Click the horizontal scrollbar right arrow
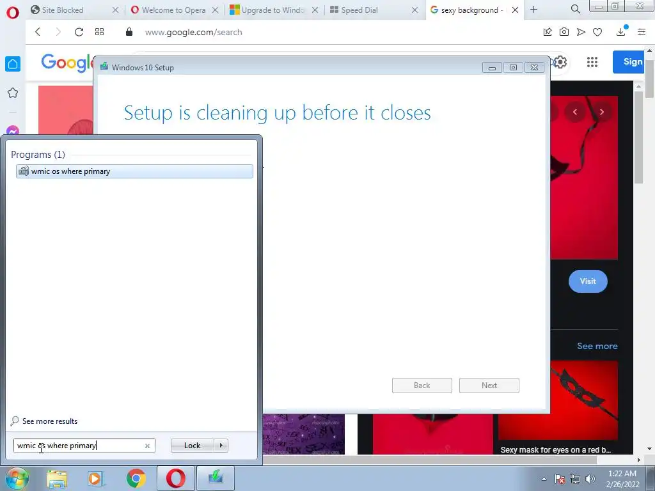 (638, 460)
